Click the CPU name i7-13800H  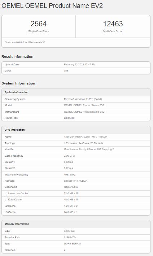pyautogui.click(x=86, y=136)
